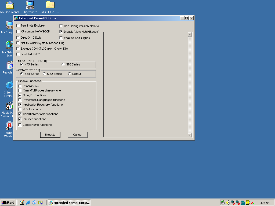Enable the K32 functions checkbox
The width and height of the screenshot is (275, 206).
click(x=20, y=109)
